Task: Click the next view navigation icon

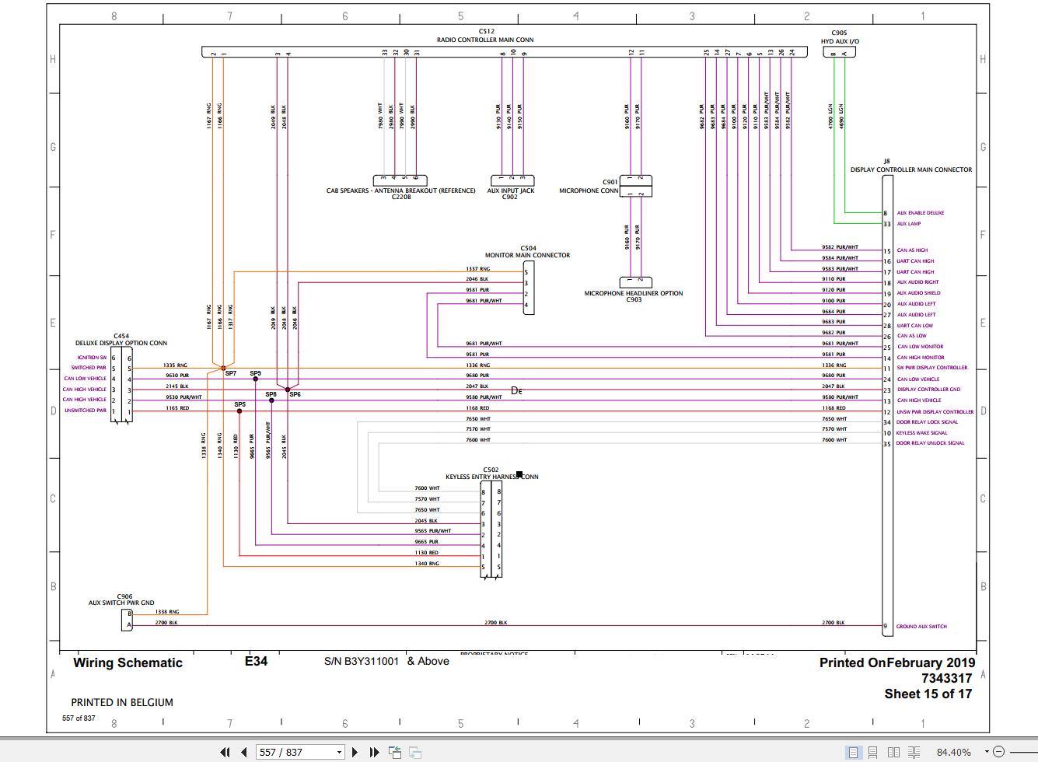Action: pos(415,752)
